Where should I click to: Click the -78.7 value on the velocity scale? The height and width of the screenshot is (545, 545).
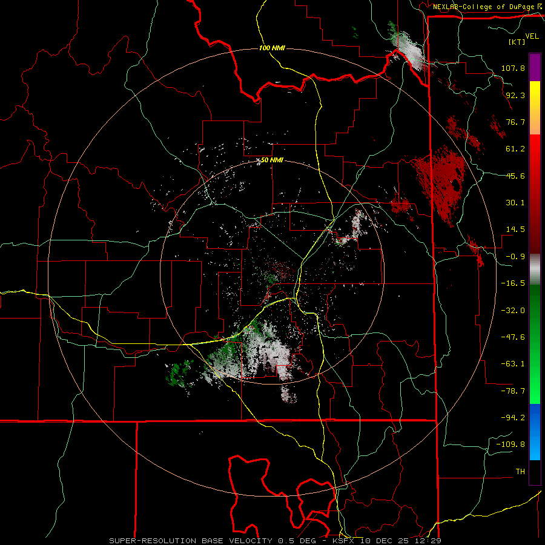coord(513,391)
